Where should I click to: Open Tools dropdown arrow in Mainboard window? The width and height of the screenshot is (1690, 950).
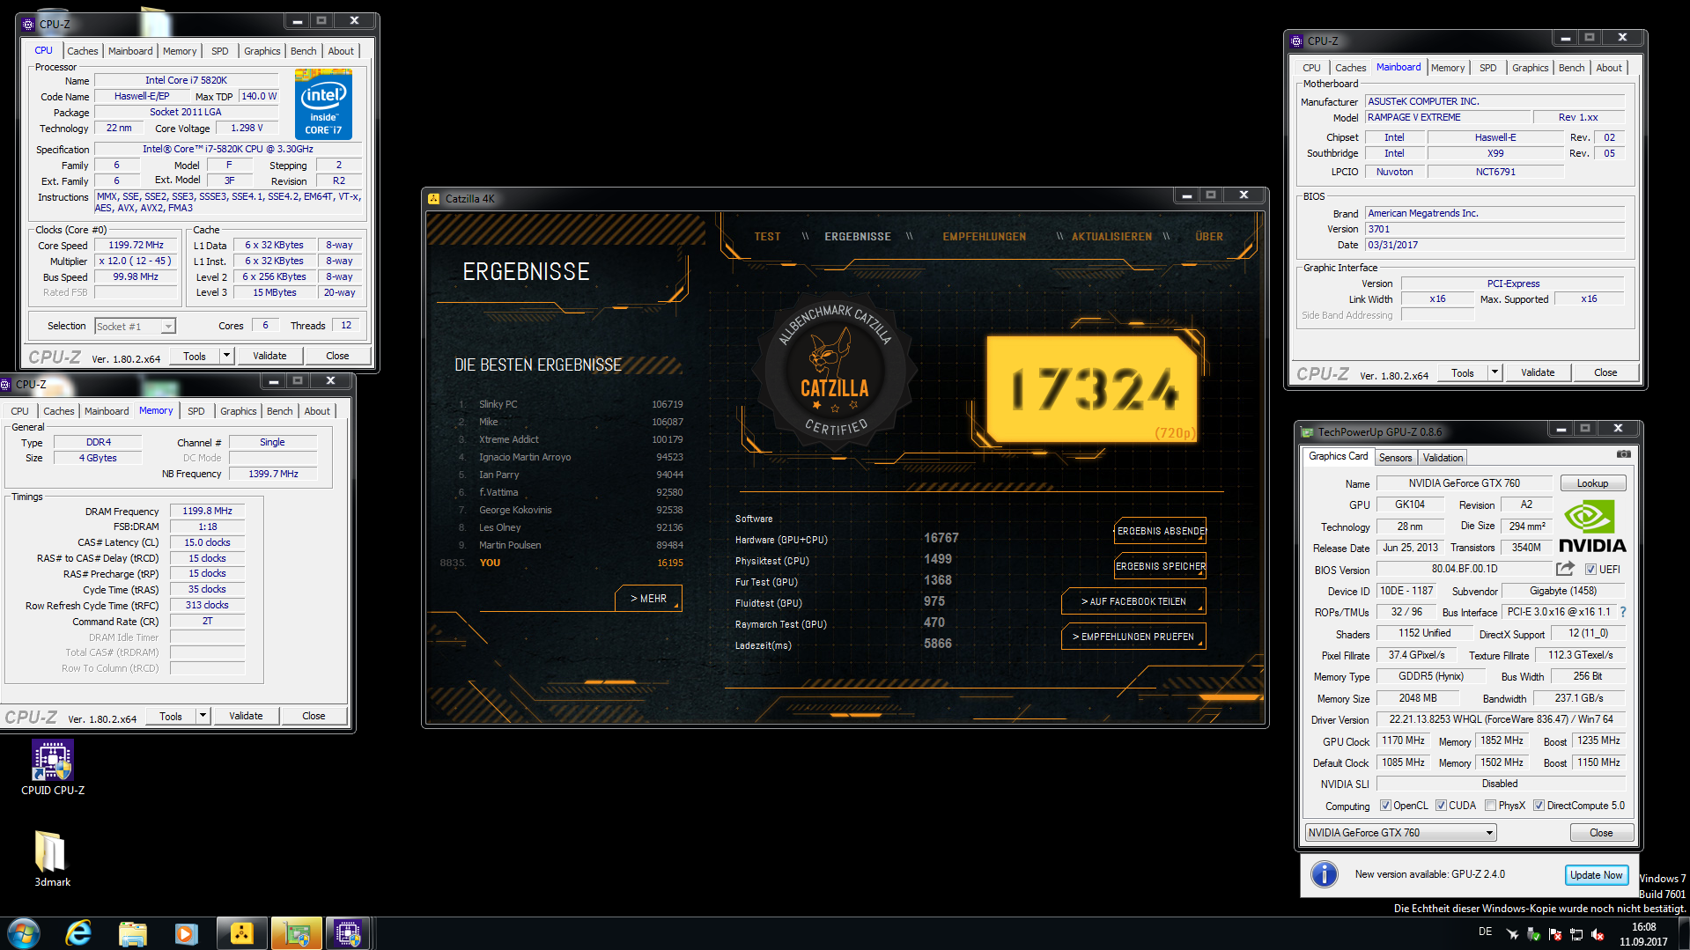point(1494,372)
